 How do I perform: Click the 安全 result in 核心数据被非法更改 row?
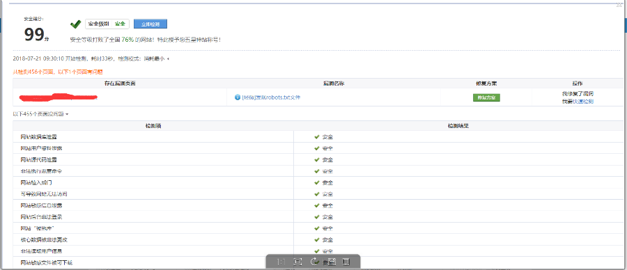[x=328, y=240]
